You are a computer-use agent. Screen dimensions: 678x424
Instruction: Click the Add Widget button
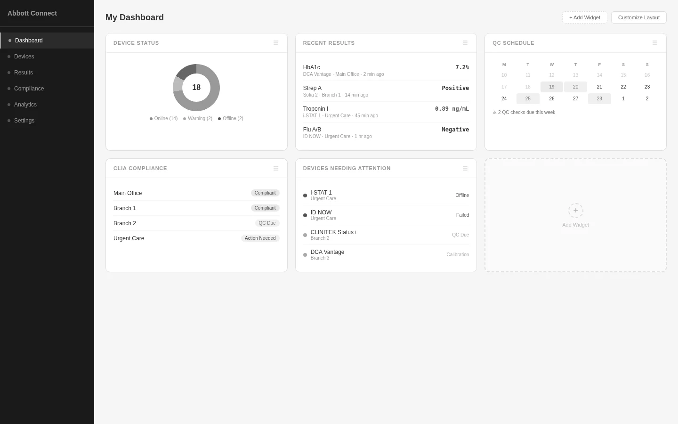click(x=584, y=17)
